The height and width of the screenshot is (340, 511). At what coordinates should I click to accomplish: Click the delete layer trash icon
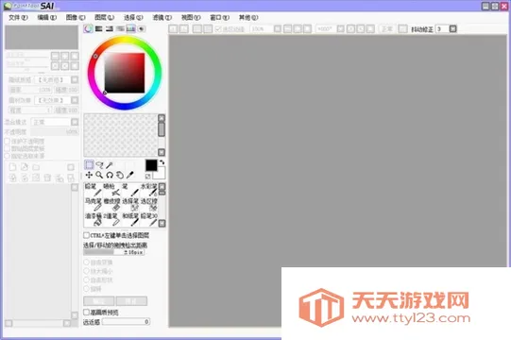[47, 178]
